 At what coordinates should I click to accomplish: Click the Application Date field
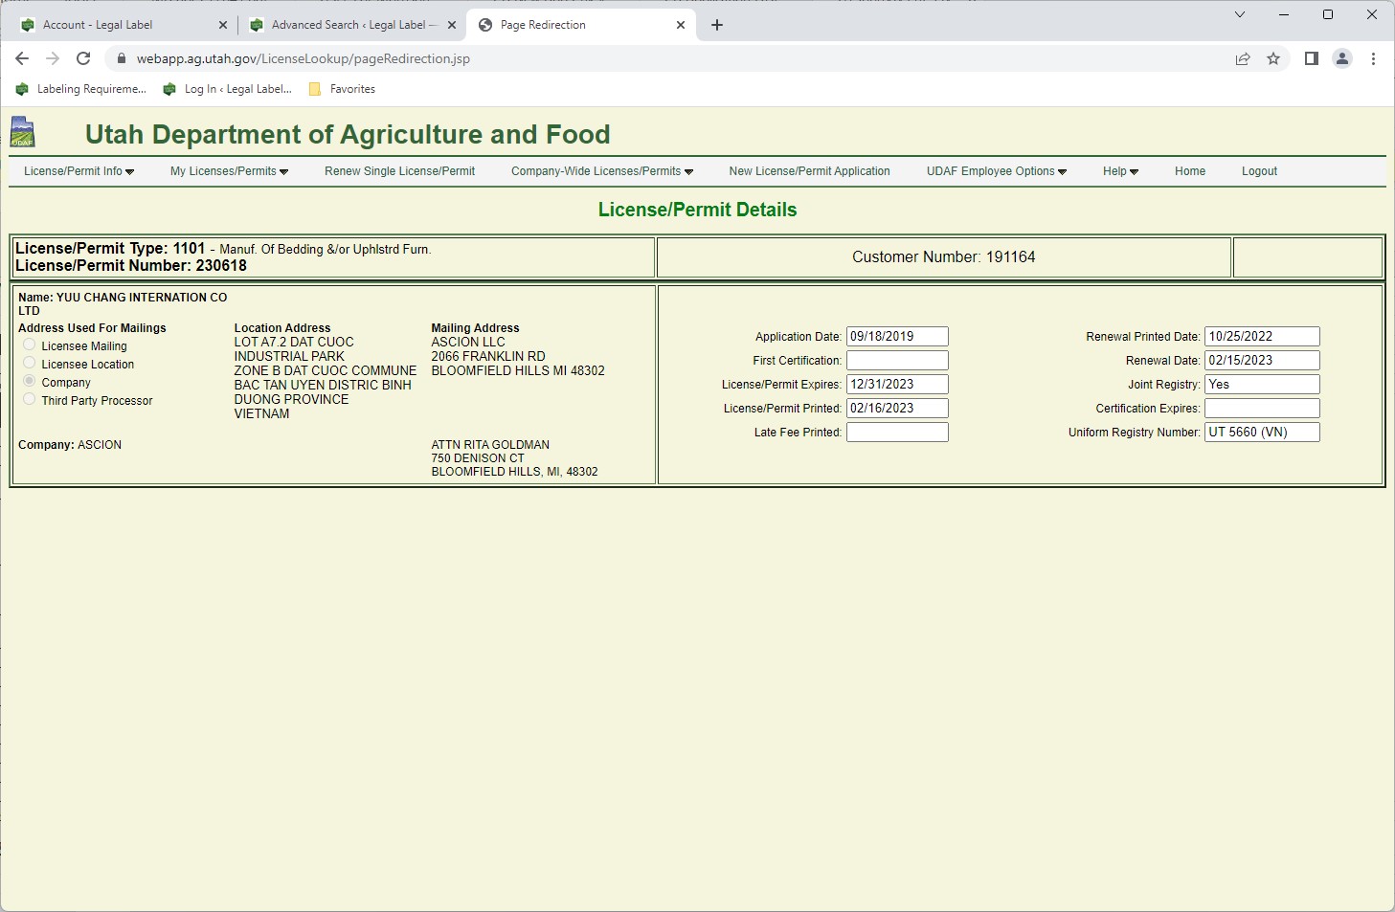[897, 337]
